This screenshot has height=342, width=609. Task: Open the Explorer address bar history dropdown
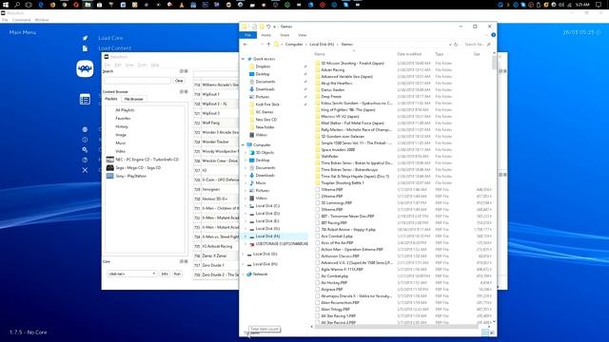coord(450,45)
